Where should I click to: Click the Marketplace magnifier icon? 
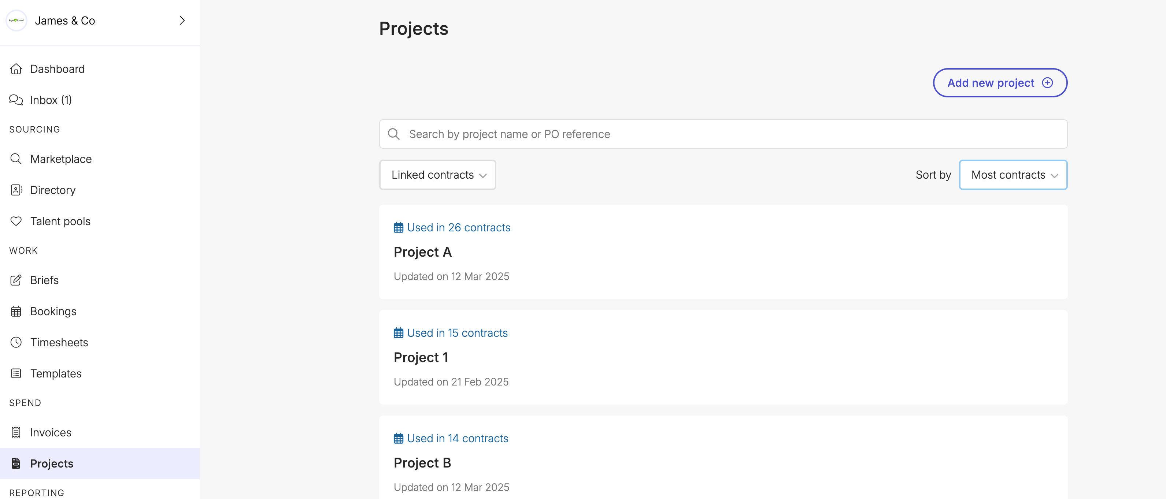click(x=16, y=159)
